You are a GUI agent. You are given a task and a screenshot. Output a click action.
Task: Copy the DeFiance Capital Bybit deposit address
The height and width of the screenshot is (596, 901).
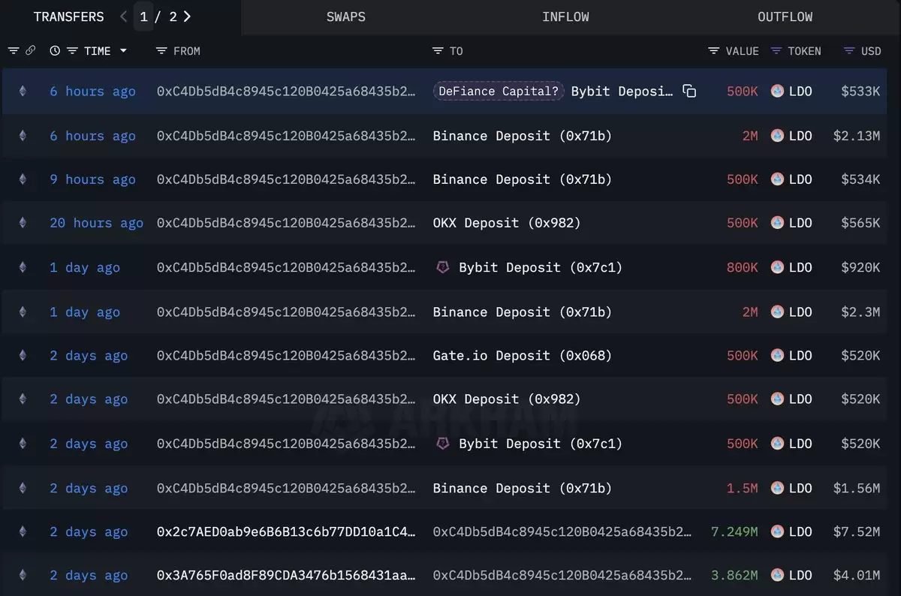[689, 92]
